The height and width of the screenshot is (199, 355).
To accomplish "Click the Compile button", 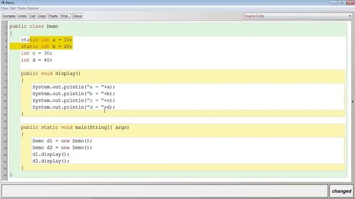I will click(x=9, y=16).
